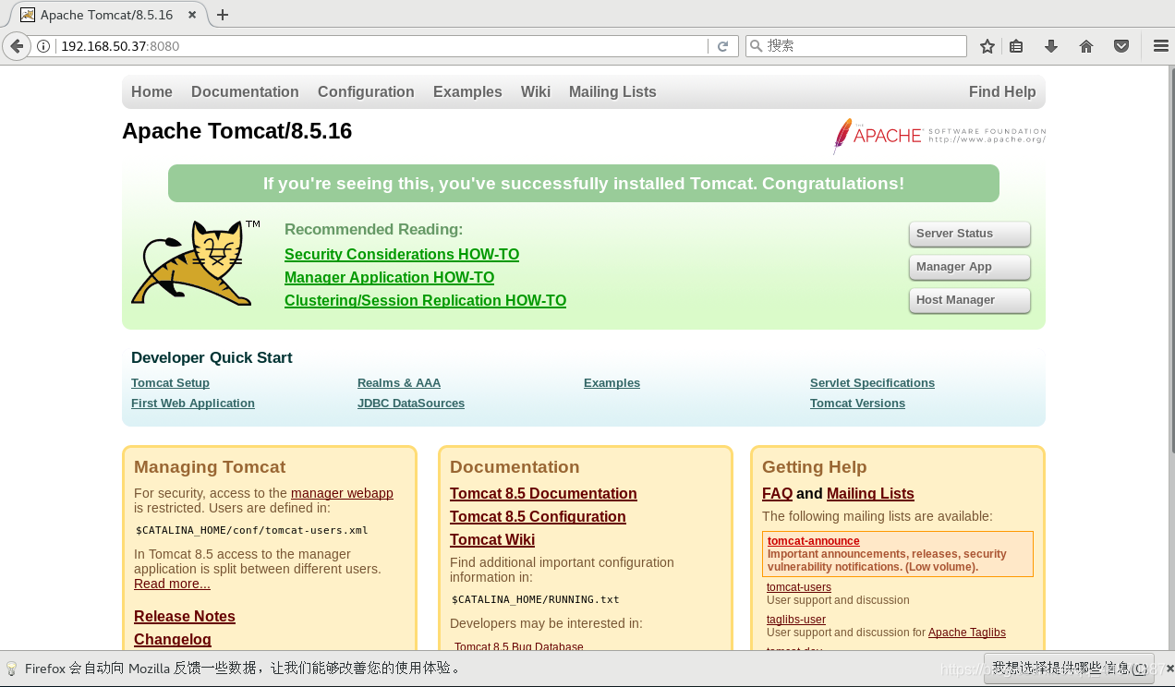Image resolution: width=1175 pixels, height=687 pixels.
Task: Open Security Considerations HOW-TO link
Action: [x=402, y=254]
